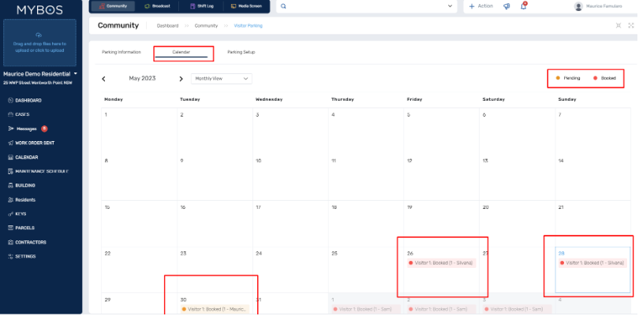Open the Cases sidebar item
Viewport: 639px width, 316px height.
click(x=22, y=114)
